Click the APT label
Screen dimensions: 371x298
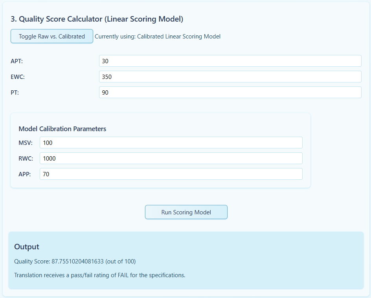[x=17, y=61]
